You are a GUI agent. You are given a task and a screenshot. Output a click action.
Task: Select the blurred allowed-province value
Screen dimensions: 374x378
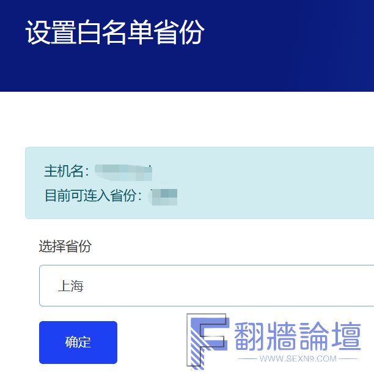[x=164, y=196]
